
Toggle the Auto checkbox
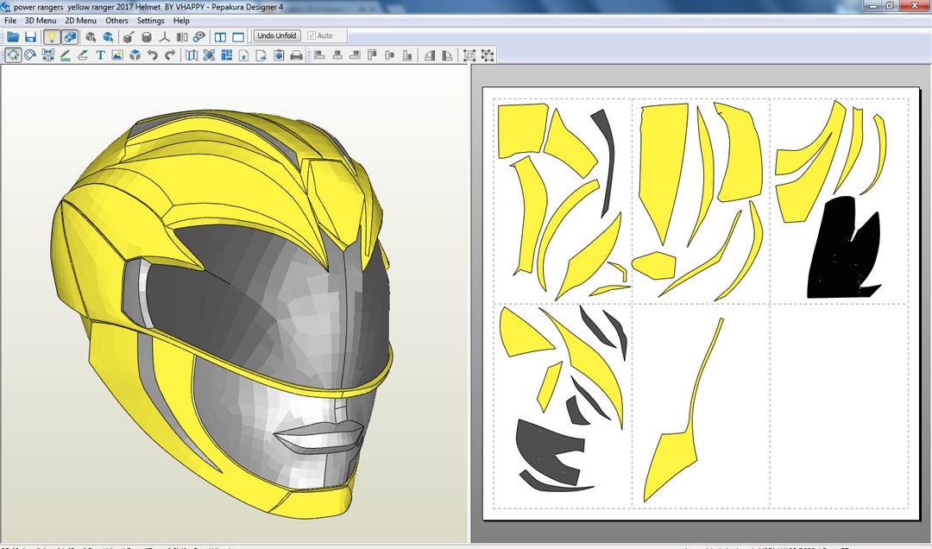point(311,36)
